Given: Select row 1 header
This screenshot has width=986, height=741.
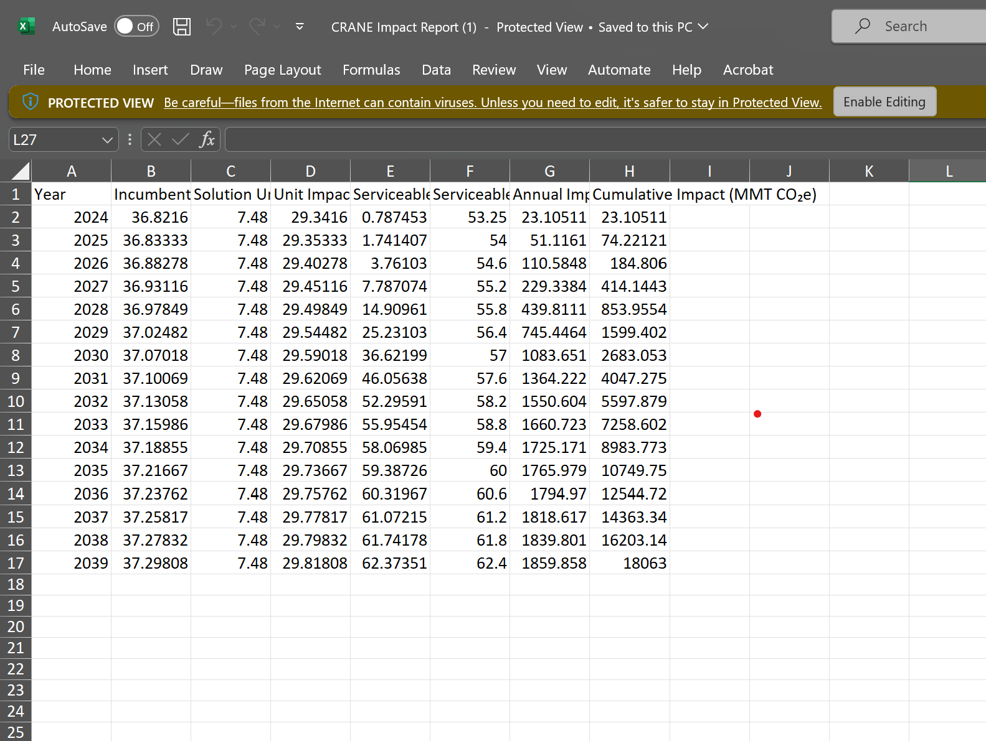Looking at the screenshot, I should [16, 194].
